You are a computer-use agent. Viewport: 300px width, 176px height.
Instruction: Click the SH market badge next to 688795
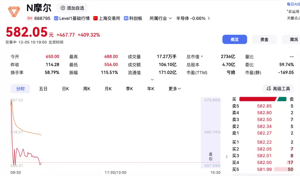click(29, 18)
